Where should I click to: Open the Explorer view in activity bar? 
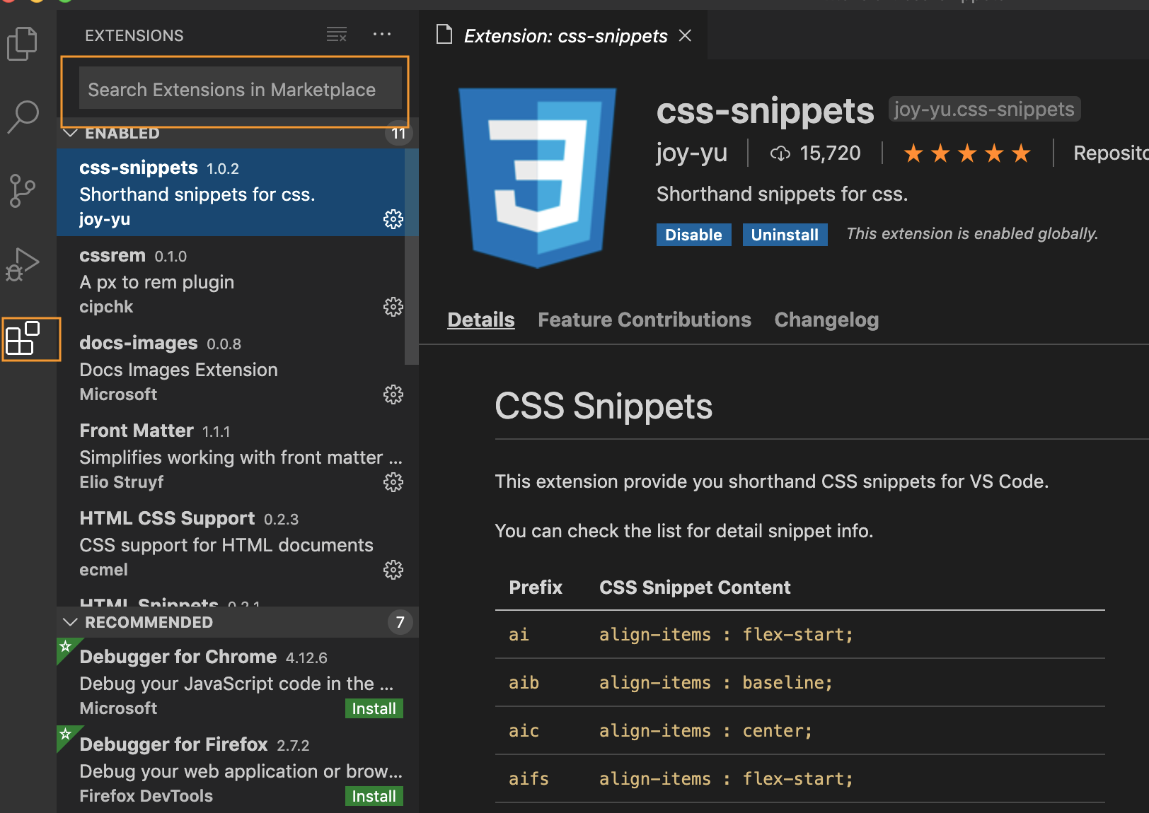pos(22,44)
